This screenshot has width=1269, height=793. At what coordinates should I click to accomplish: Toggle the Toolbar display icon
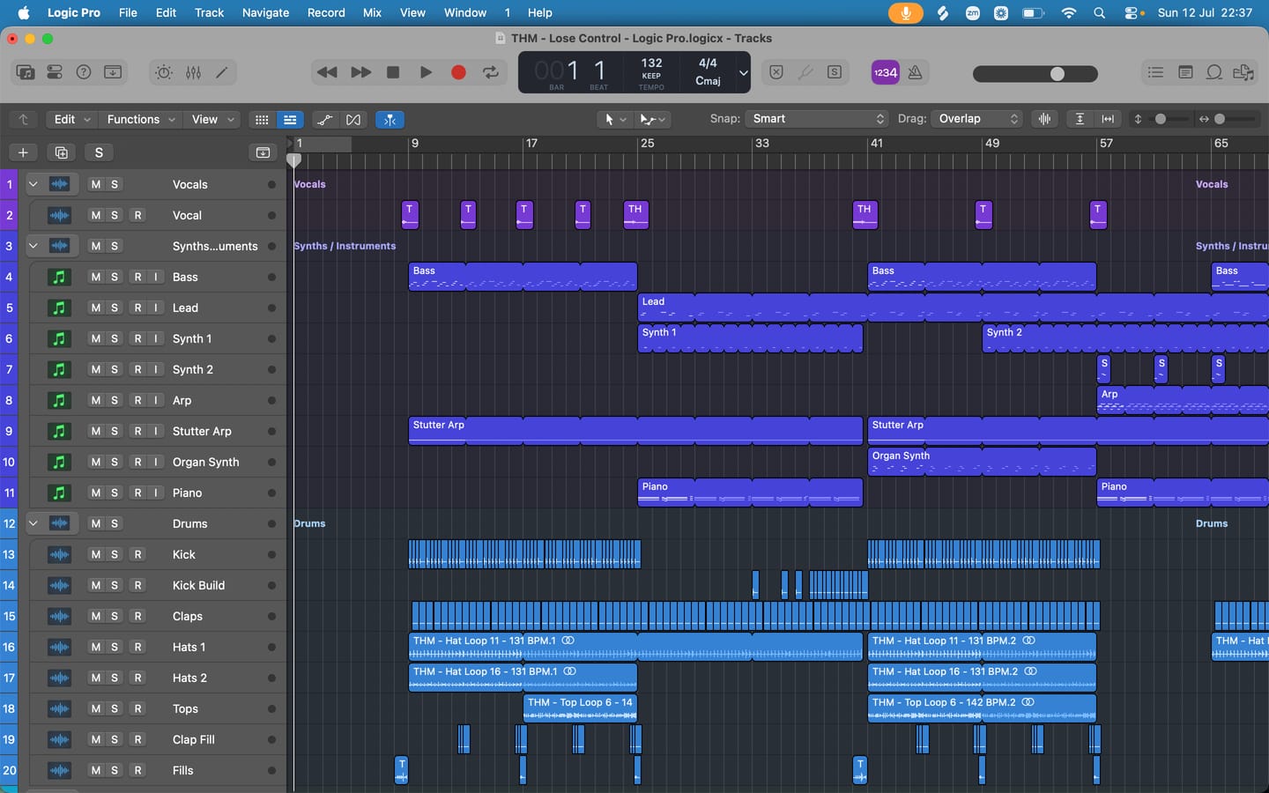(113, 72)
